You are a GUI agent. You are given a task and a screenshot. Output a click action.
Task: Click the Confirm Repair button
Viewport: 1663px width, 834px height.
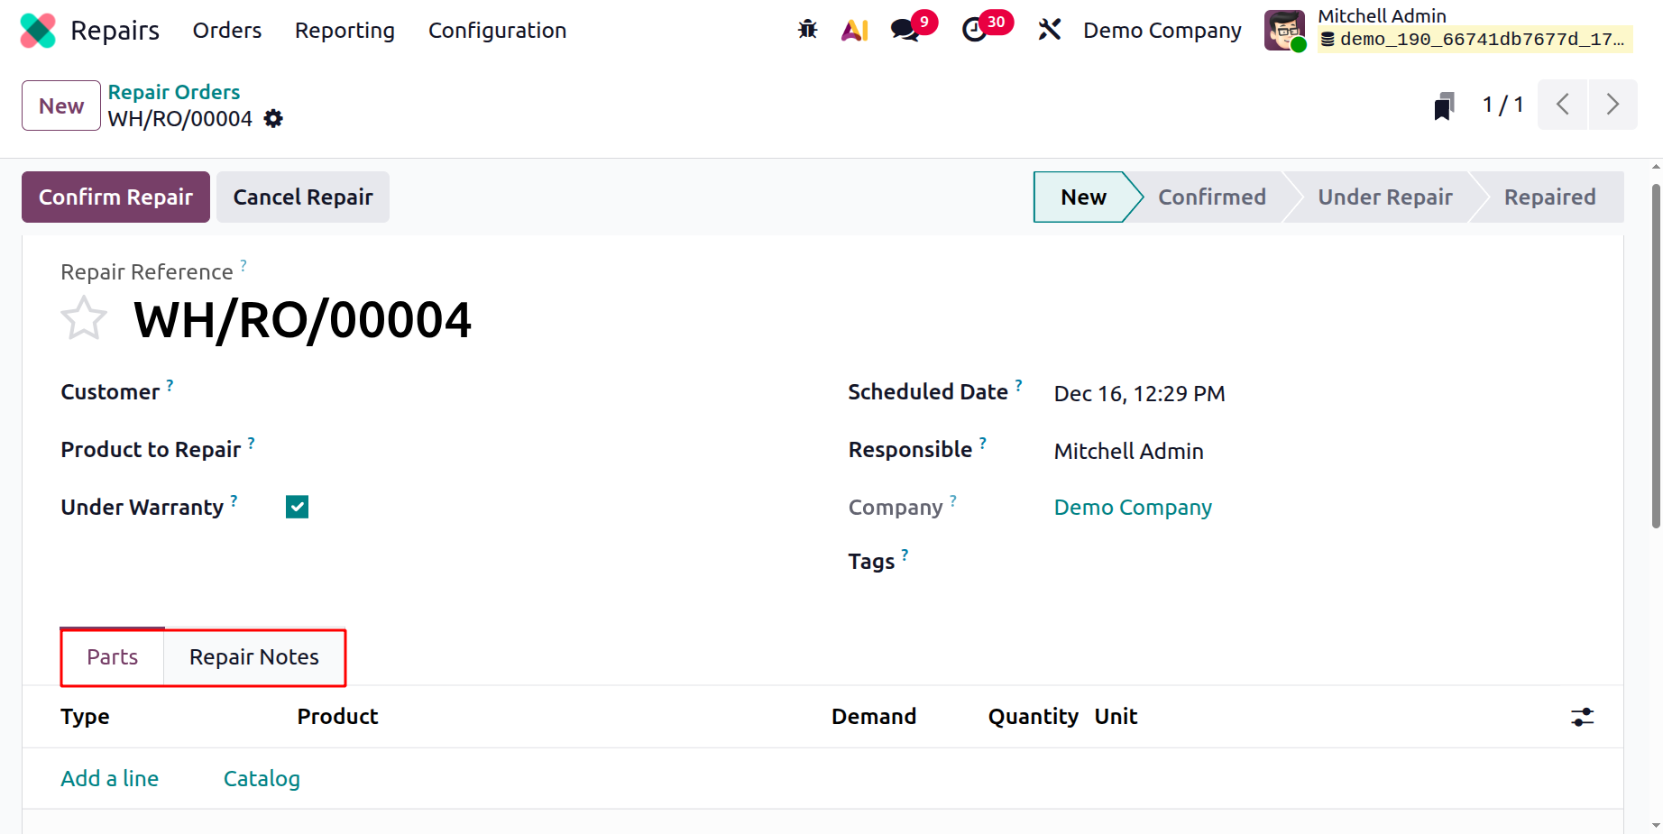tap(115, 197)
